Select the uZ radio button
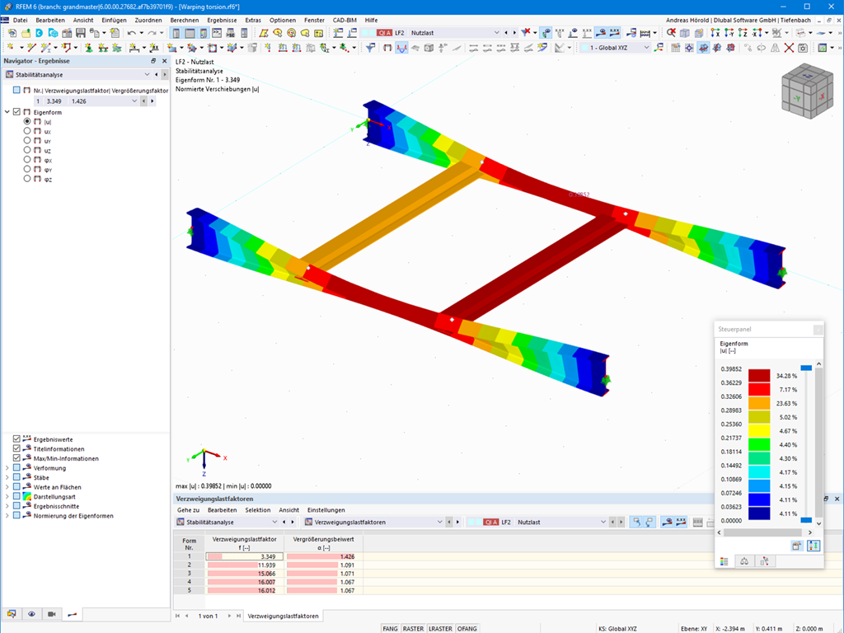The width and height of the screenshot is (844, 633). tap(27, 150)
